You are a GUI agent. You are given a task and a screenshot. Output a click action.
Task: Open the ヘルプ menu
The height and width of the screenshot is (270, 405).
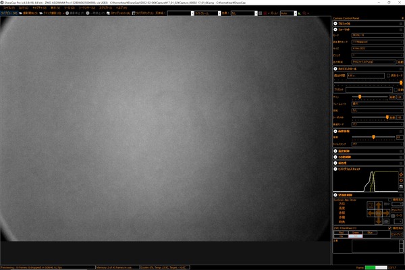click(x=121, y=8)
